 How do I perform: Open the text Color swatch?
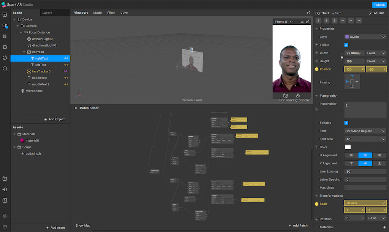click(348, 147)
